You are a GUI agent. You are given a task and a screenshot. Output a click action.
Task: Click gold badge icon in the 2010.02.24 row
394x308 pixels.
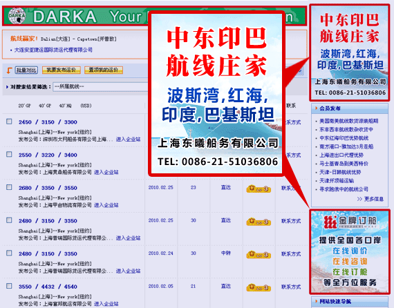(x=259, y=255)
